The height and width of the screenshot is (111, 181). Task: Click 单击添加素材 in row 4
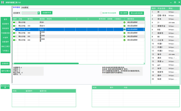132,33
